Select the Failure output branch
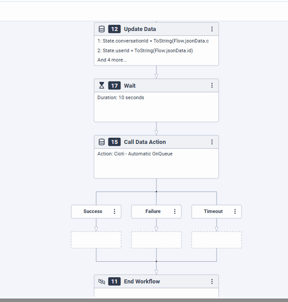Viewport: 288px width, 302px height. pyautogui.click(x=153, y=212)
